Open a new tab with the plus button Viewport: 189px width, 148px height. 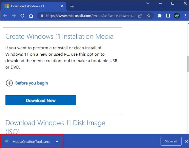pos(72,6)
